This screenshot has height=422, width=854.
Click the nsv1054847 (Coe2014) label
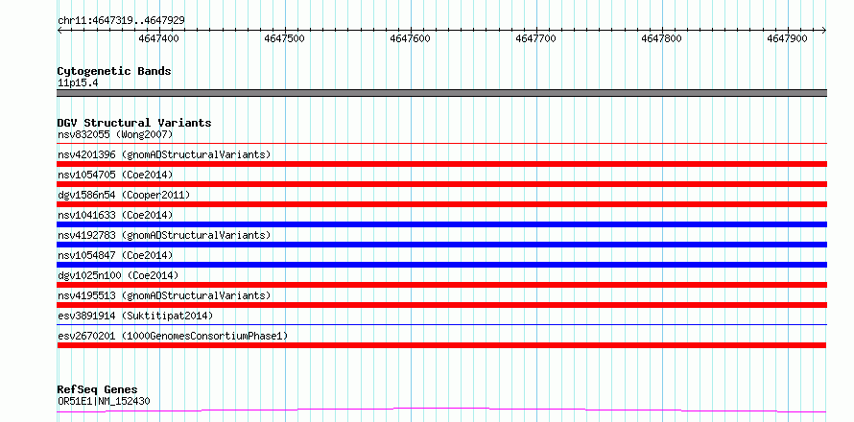(115, 255)
